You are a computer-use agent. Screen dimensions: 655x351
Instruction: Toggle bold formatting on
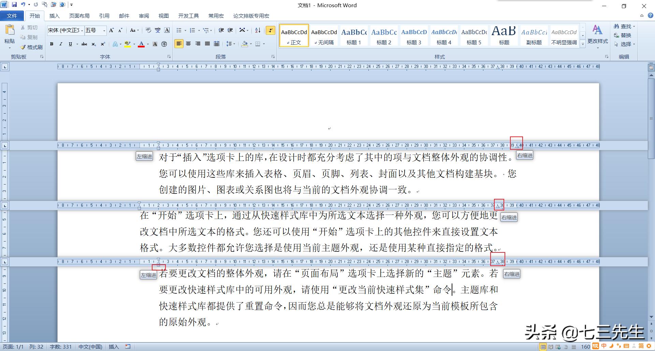pyautogui.click(x=52, y=44)
